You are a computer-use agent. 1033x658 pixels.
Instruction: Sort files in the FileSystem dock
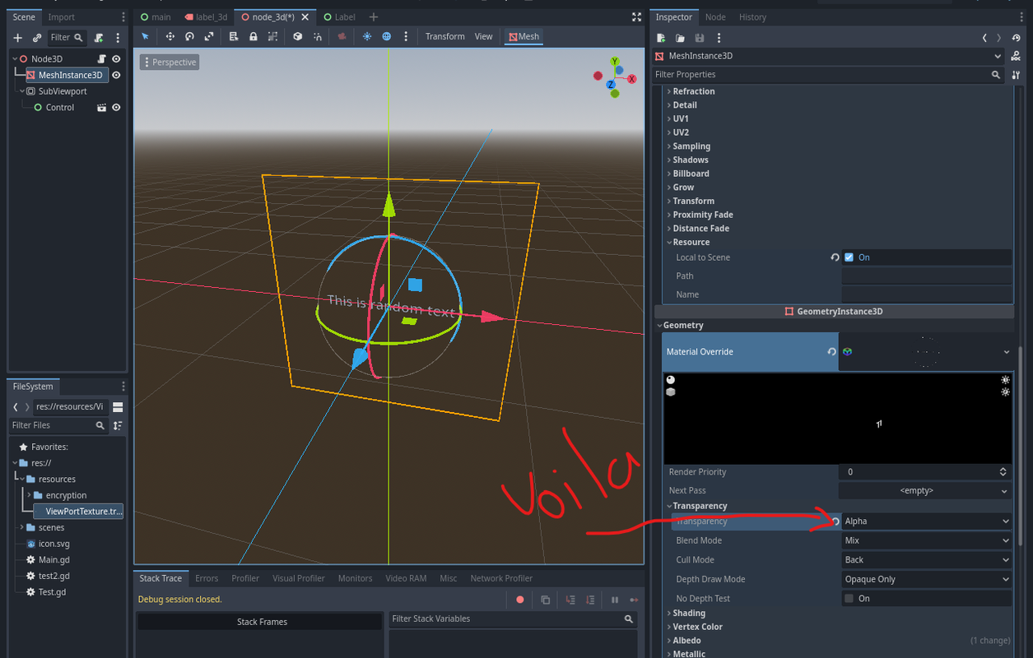[x=118, y=425]
